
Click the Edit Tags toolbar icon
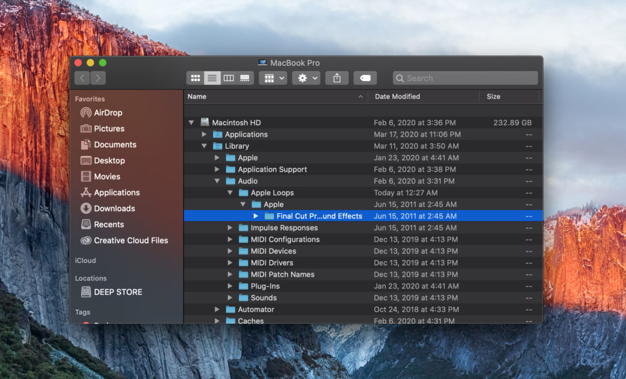click(365, 78)
